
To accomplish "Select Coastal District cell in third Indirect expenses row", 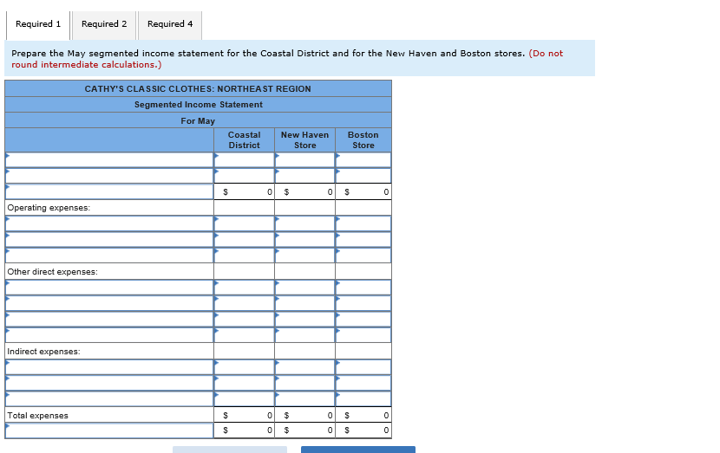I will [245, 399].
